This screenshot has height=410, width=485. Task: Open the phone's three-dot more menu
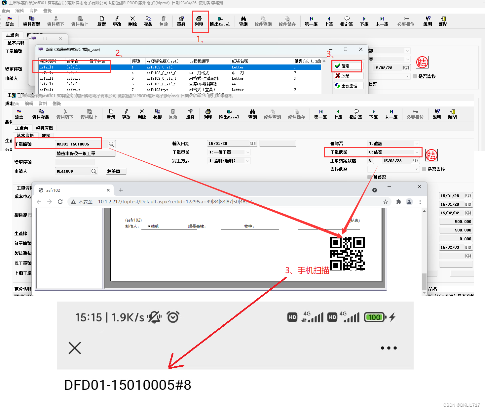[x=389, y=348]
